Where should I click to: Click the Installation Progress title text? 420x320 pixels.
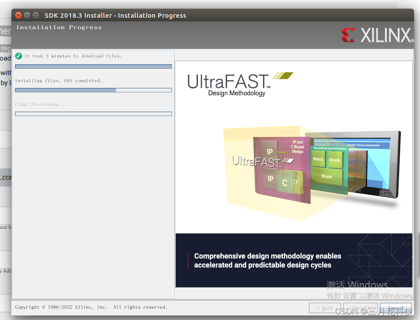pos(59,27)
